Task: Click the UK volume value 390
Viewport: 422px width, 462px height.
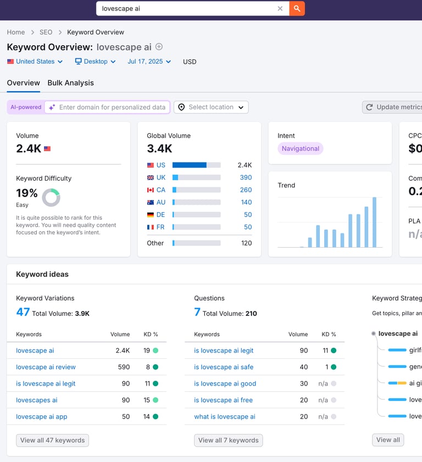Action: 246,177
